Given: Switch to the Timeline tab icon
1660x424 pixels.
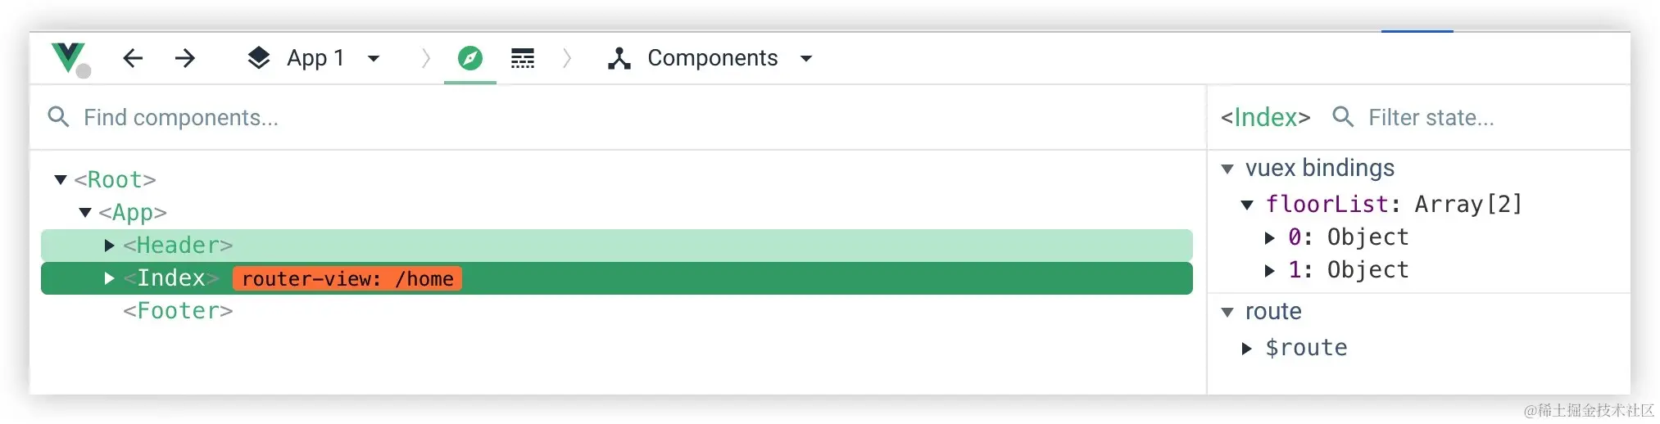Looking at the screenshot, I should (x=522, y=58).
